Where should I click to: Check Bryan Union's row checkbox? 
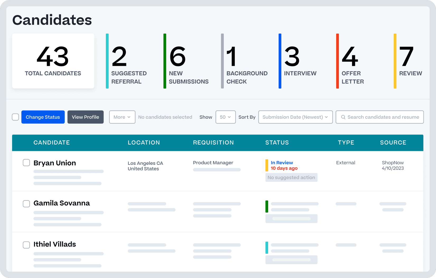[x=26, y=163]
